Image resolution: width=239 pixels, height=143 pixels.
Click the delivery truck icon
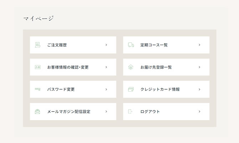pos(131,45)
